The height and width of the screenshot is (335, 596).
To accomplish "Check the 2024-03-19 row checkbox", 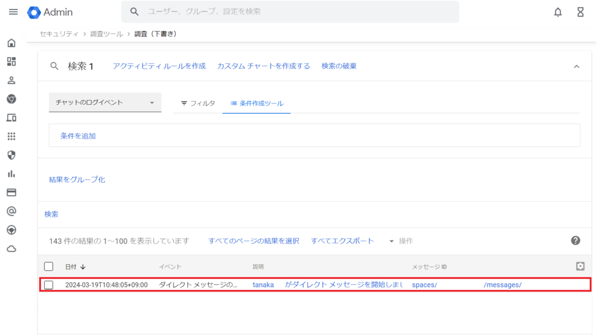I will [49, 285].
